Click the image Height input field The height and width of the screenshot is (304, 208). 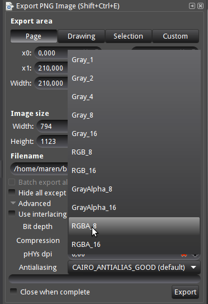[x=53, y=141]
